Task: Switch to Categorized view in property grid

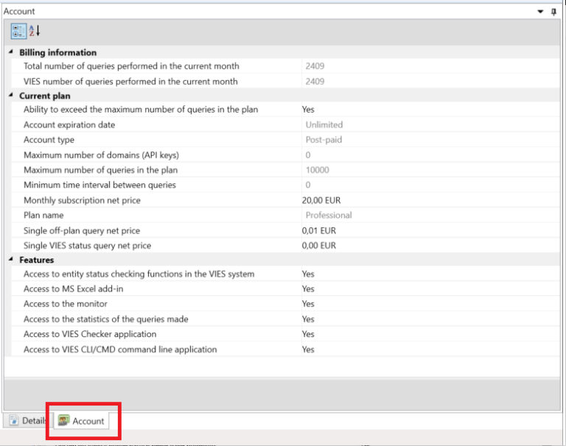Action: tap(18, 31)
